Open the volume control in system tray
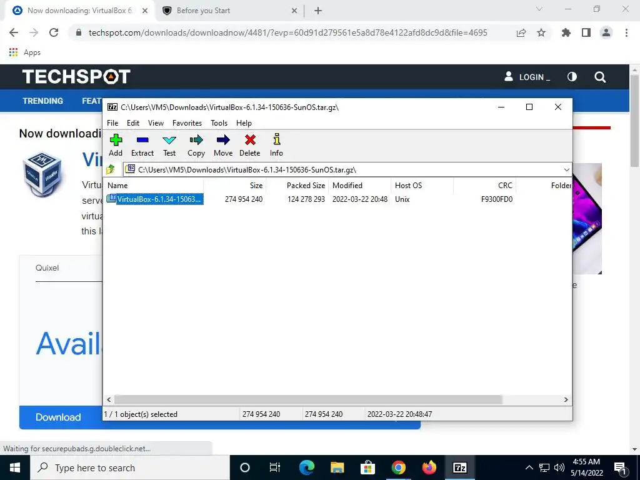Image resolution: width=640 pixels, height=480 pixels. point(559,467)
